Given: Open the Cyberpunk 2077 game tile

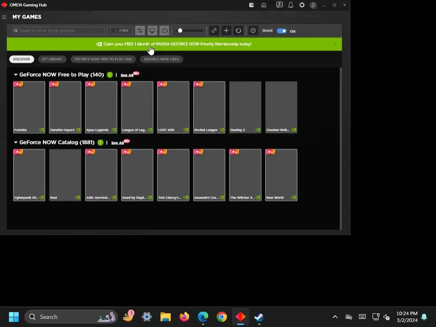Looking at the screenshot, I should 29,175.
